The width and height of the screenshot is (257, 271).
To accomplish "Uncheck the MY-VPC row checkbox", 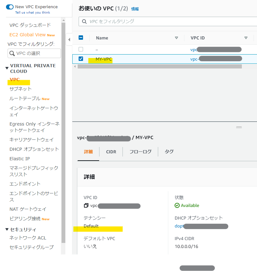I will click(81, 59).
